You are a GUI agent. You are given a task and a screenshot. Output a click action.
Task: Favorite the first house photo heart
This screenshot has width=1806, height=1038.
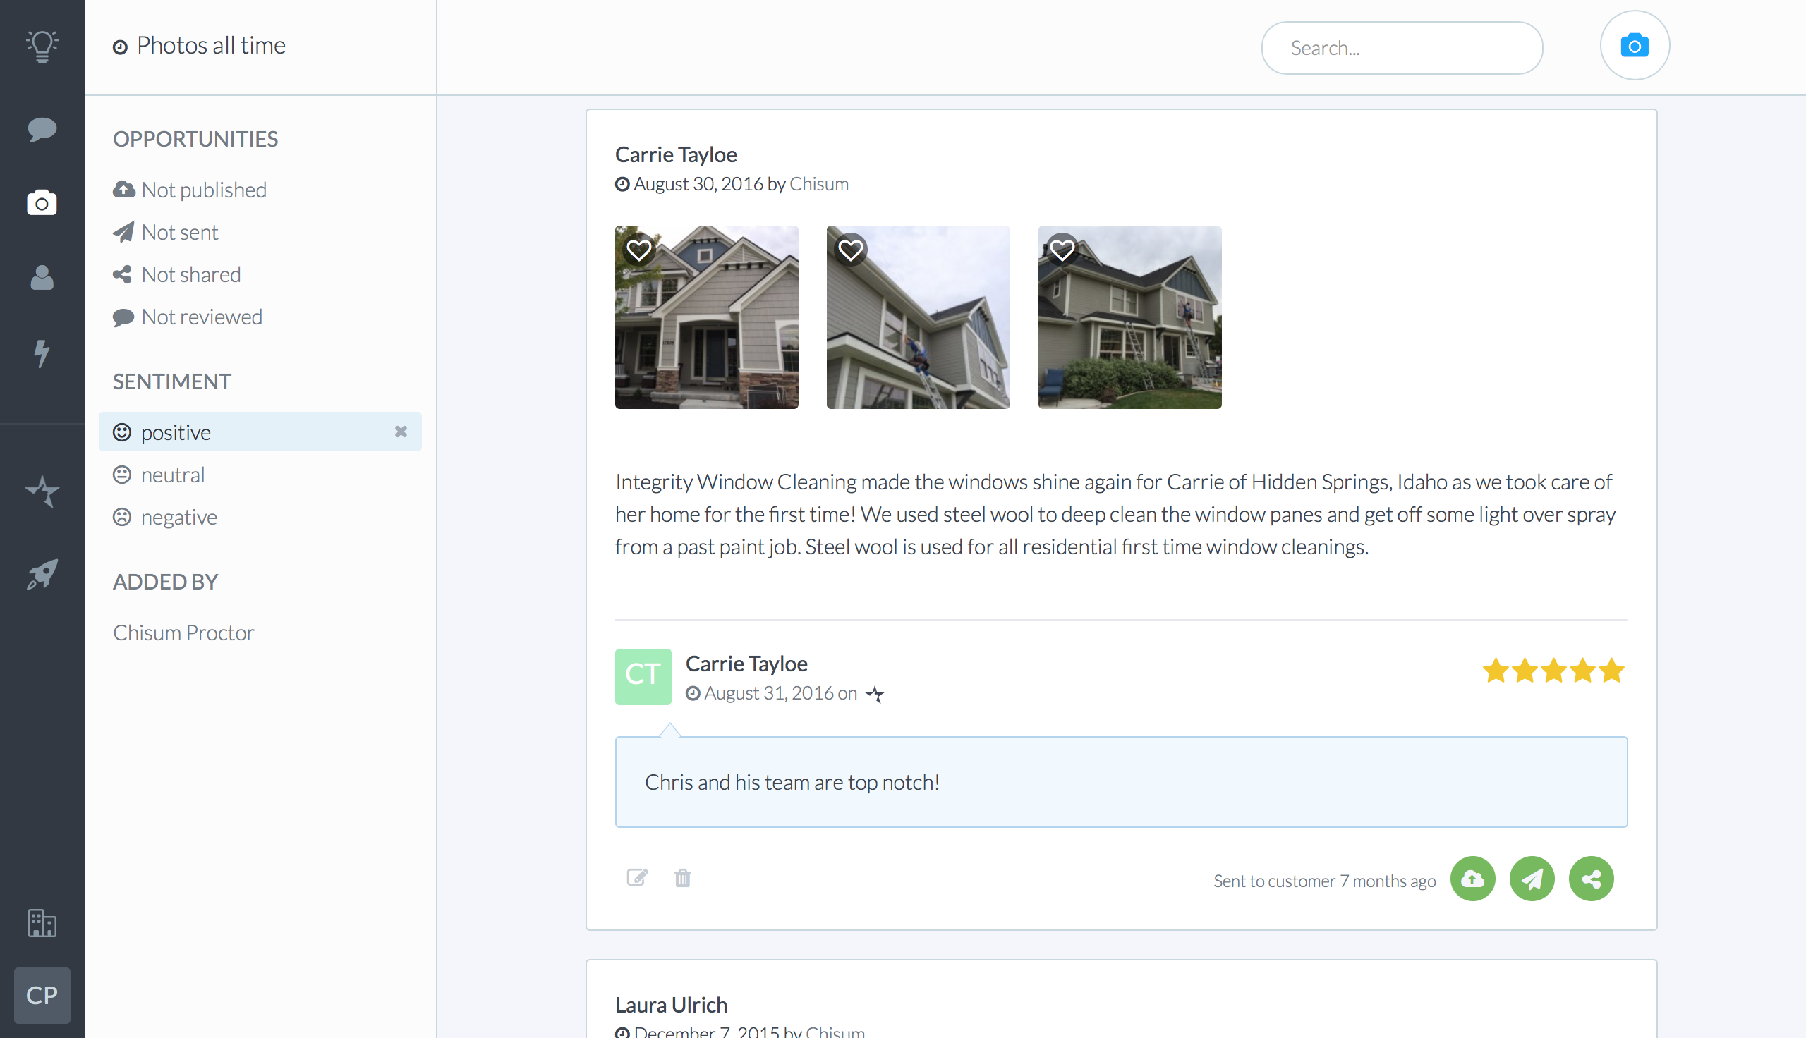point(638,250)
